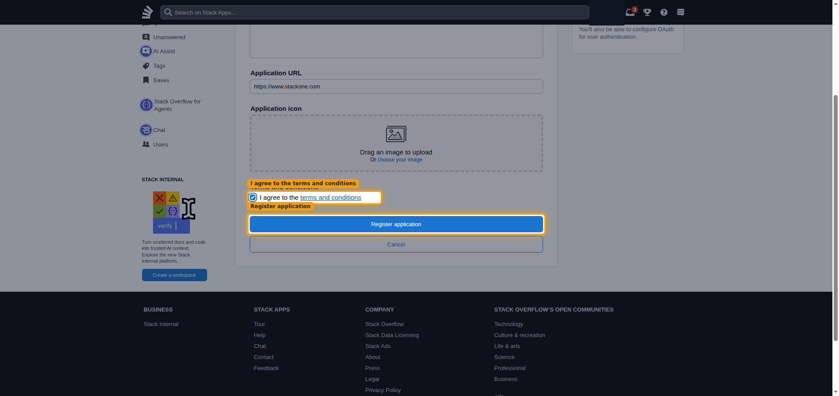Uncheck the terms and conditions checkbox
Image resolution: width=839 pixels, height=396 pixels.
pos(253,198)
